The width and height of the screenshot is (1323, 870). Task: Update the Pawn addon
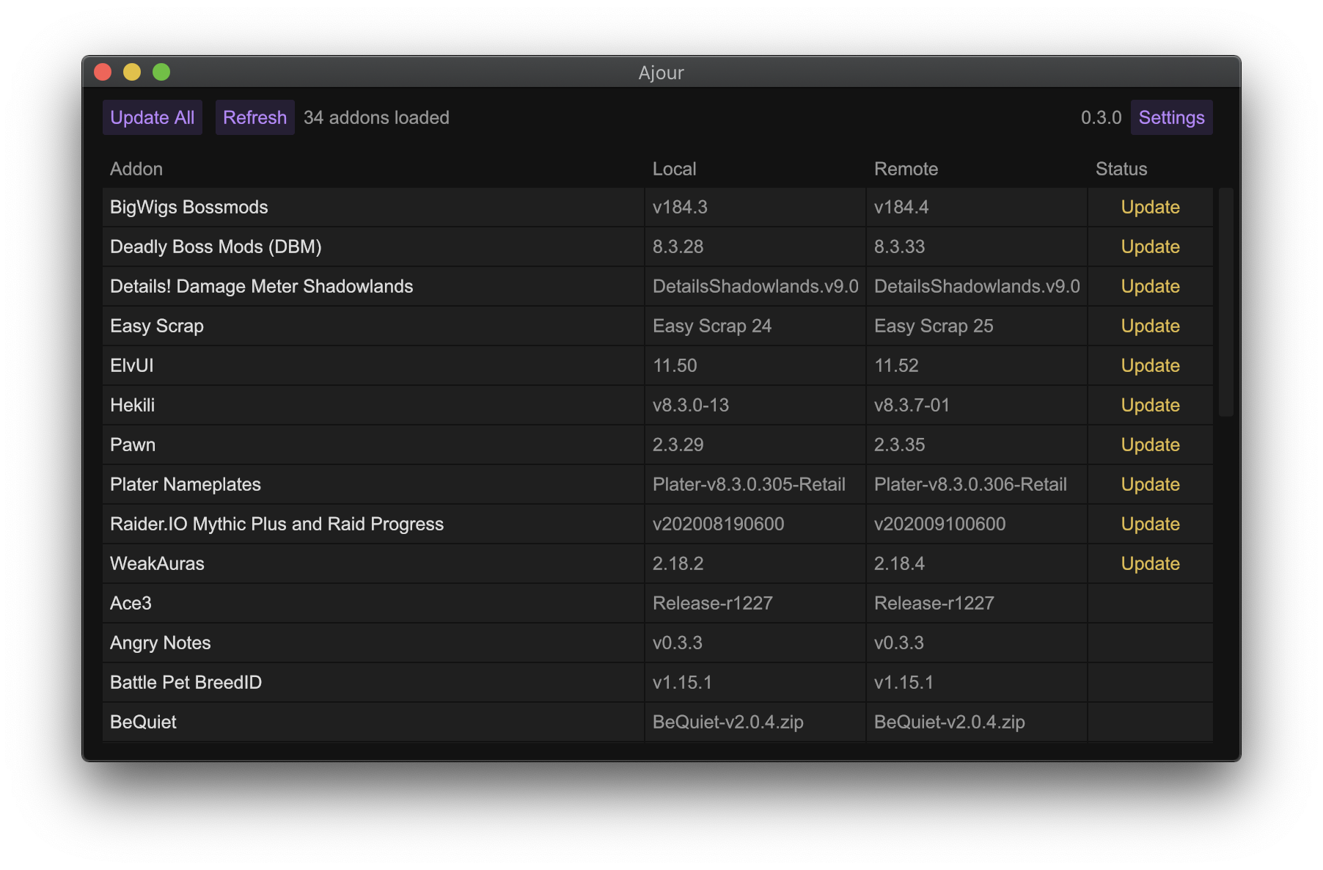click(1150, 445)
